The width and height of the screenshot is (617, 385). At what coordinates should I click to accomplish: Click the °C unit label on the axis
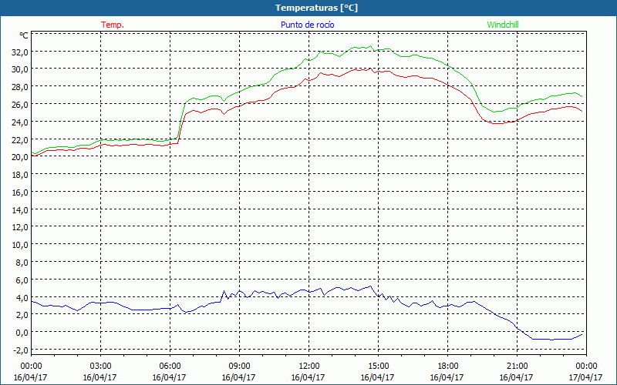(x=24, y=35)
